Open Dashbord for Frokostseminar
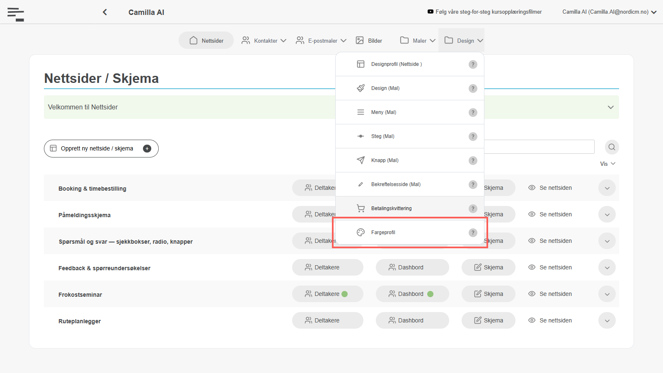 [x=412, y=294]
